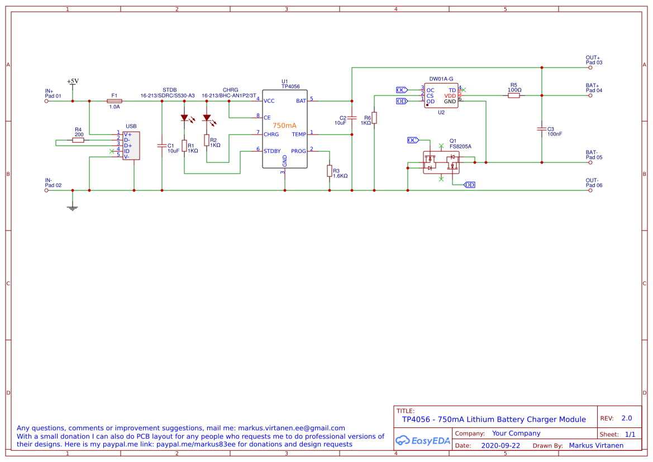
Task: Select resistor R2 symbol
Action: pos(207,140)
